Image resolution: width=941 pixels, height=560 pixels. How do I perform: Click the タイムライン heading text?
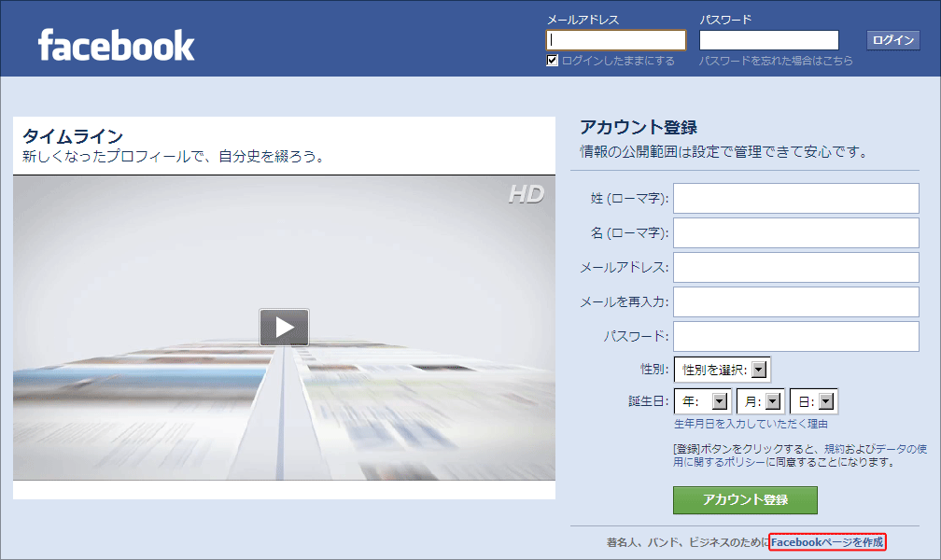tap(73, 136)
